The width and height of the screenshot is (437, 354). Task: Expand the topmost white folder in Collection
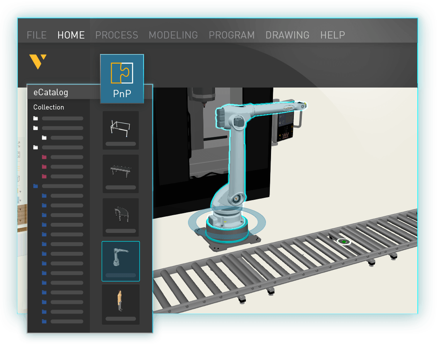click(x=36, y=118)
